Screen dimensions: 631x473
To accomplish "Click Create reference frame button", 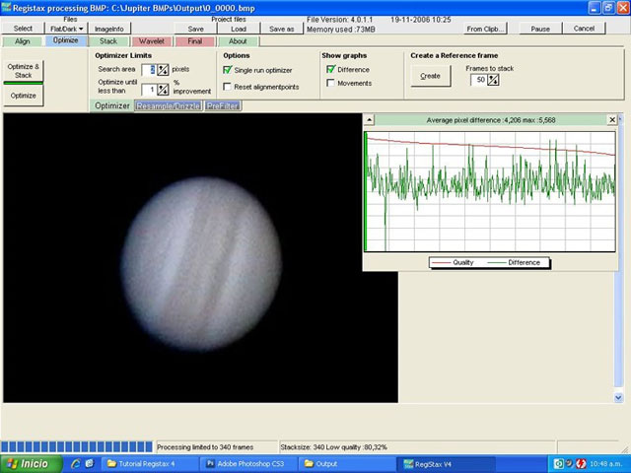I will click(430, 76).
